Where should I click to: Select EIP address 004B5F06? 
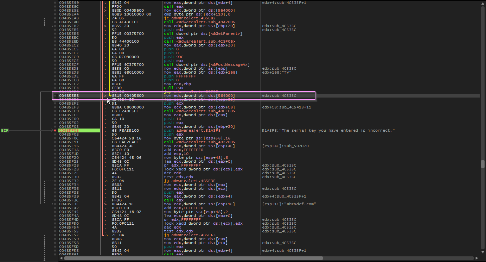pyautogui.click(x=69, y=130)
